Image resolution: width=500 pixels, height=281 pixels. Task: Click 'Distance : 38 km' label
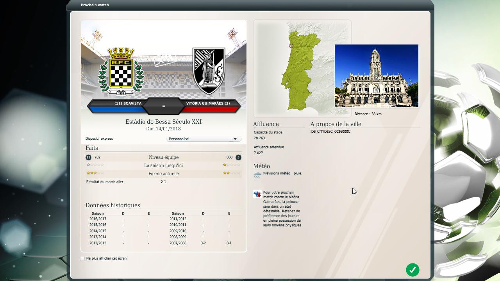click(x=368, y=114)
